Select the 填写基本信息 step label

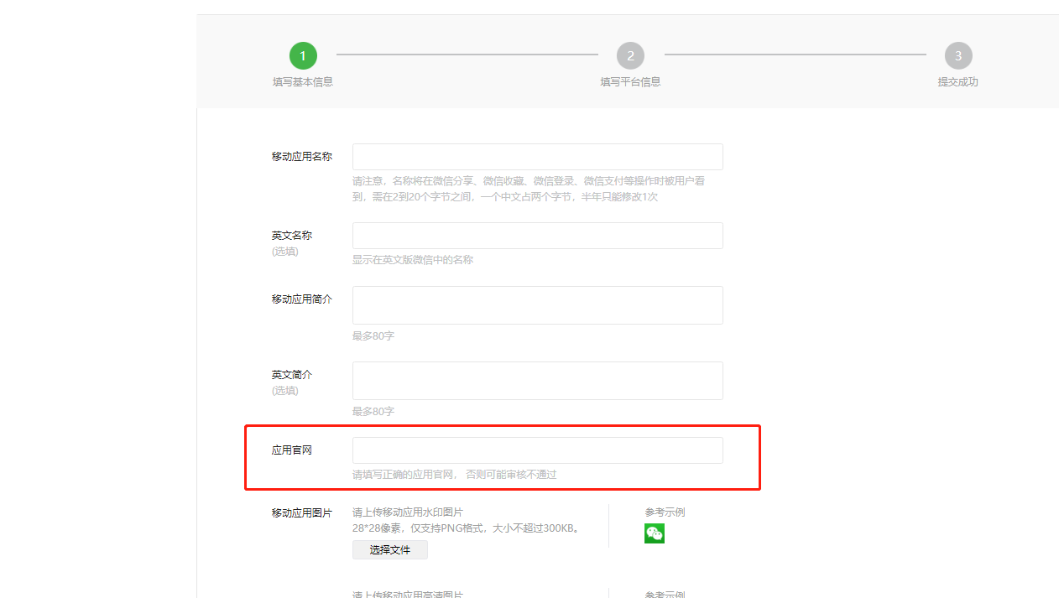303,82
